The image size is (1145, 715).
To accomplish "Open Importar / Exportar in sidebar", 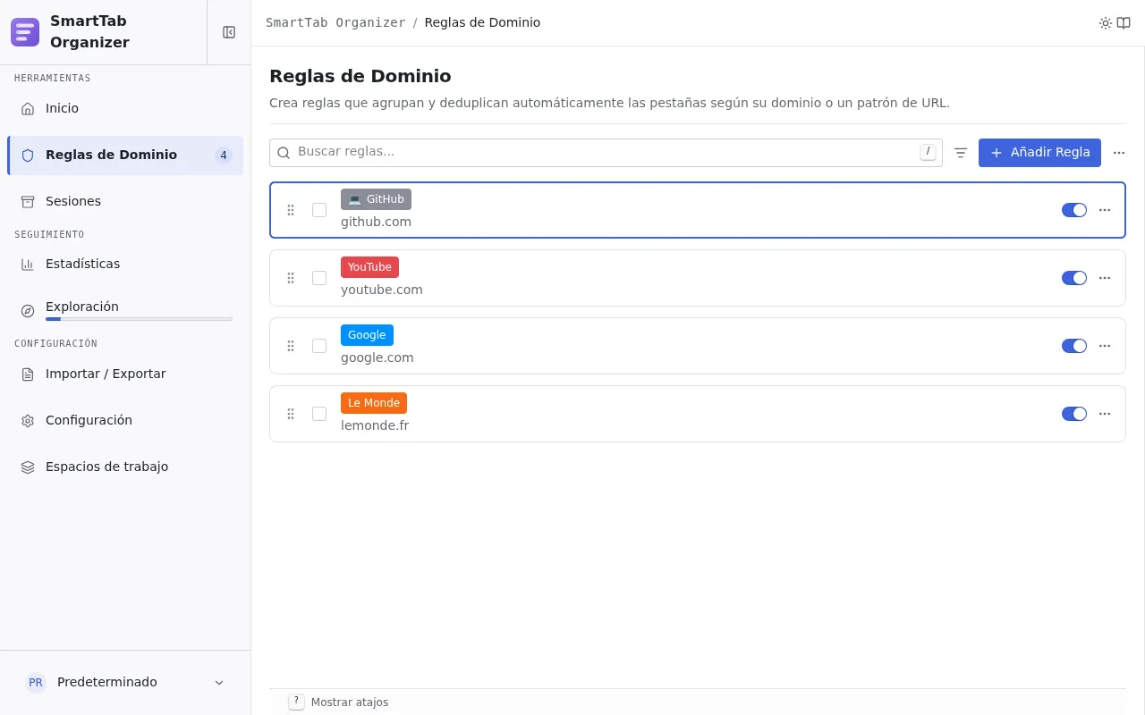I will pos(125,374).
